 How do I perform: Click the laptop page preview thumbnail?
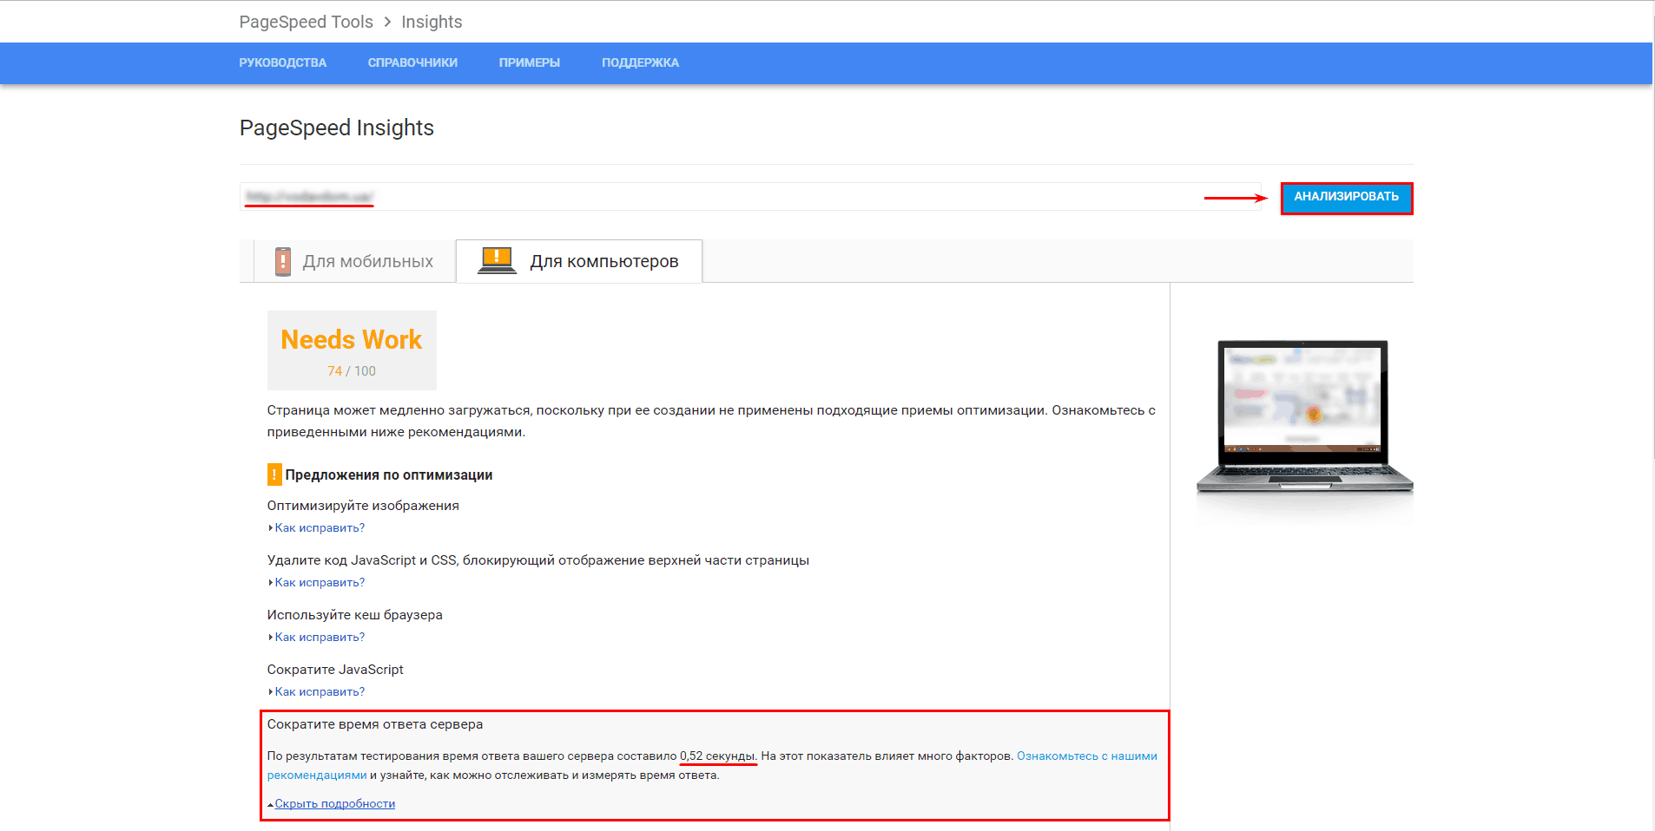(x=1304, y=417)
